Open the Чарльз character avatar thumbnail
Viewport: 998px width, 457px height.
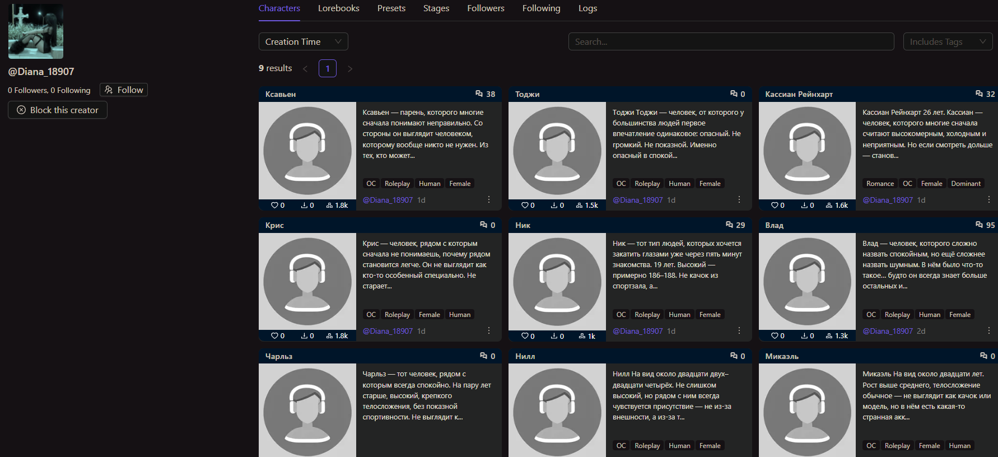coord(307,411)
